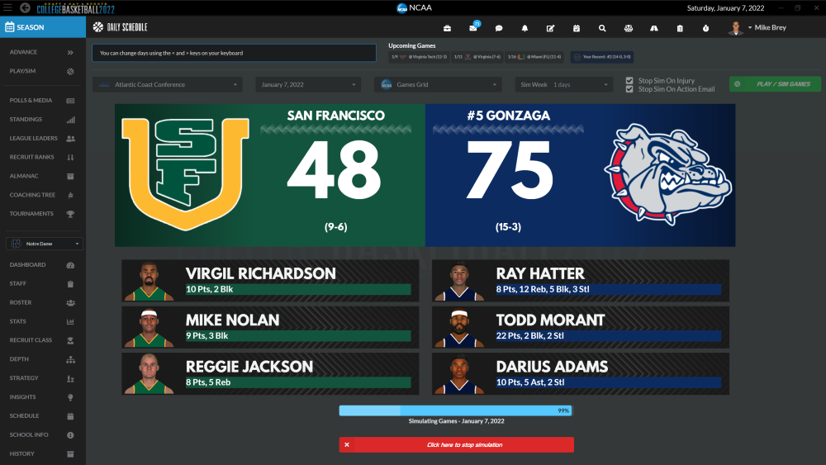826x465 pixels.
Task: Open the chat bubble messages icon
Action: (x=499, y=28)
